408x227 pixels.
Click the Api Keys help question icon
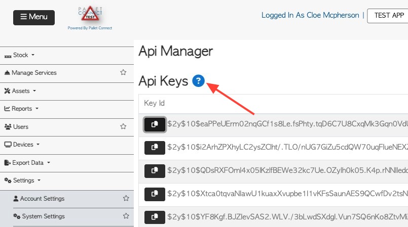coord(198,80)
